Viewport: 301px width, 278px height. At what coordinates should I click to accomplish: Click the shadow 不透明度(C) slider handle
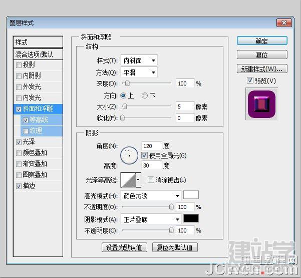point(171,230)
